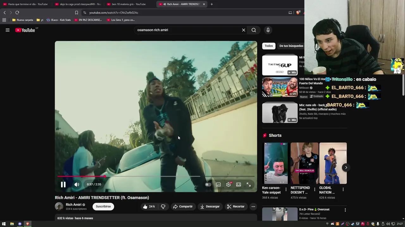Open File Explorer from taskbar
Screen dimensions: 405x227
click(12, 224)
